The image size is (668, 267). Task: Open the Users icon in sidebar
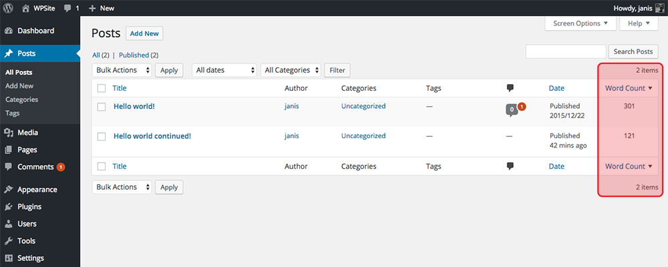point(9,224)
